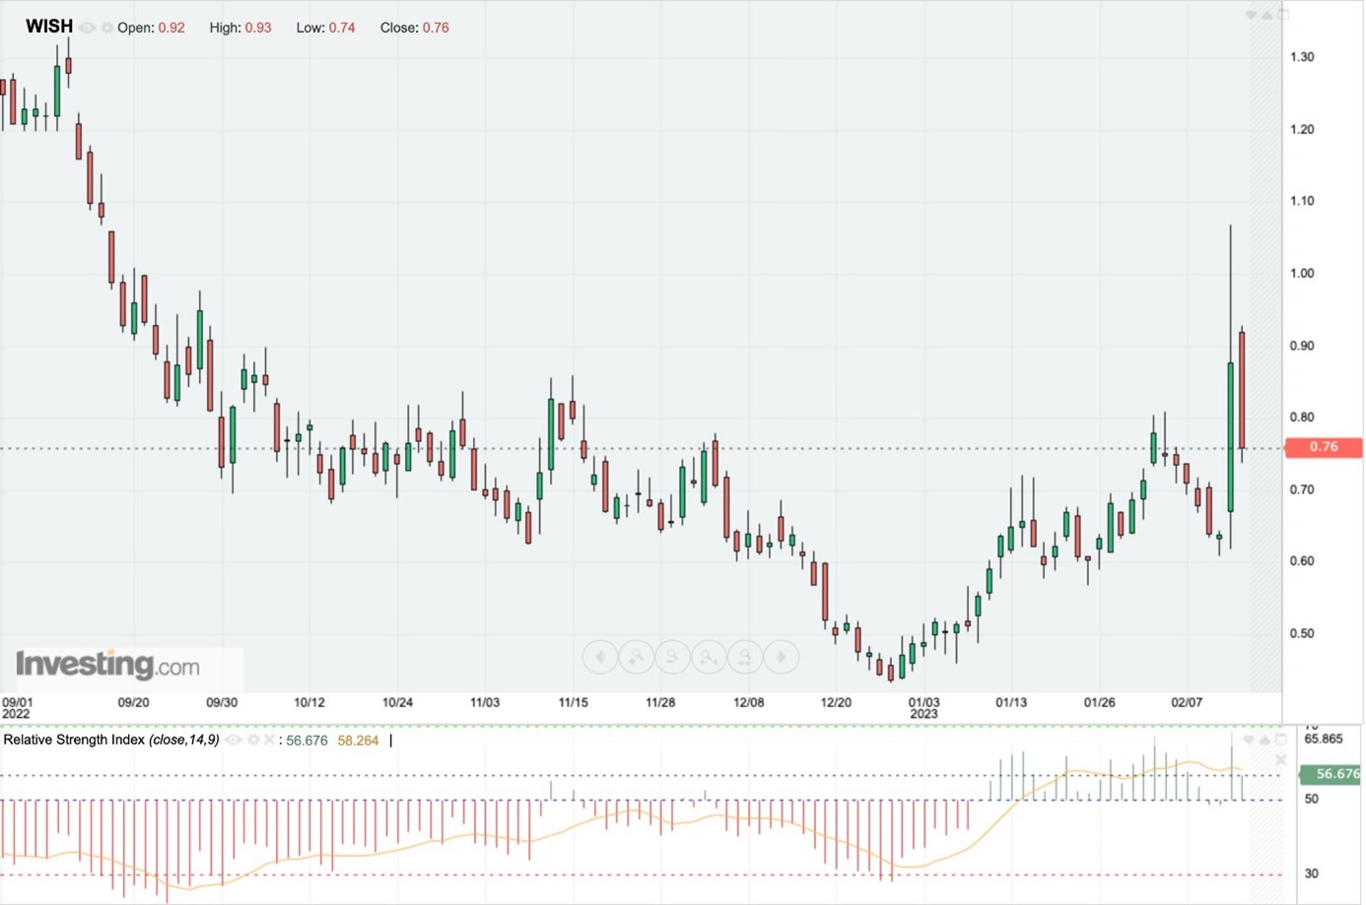
Task: Maximize the main price chart pane
Action: [x=1283, y=15]
